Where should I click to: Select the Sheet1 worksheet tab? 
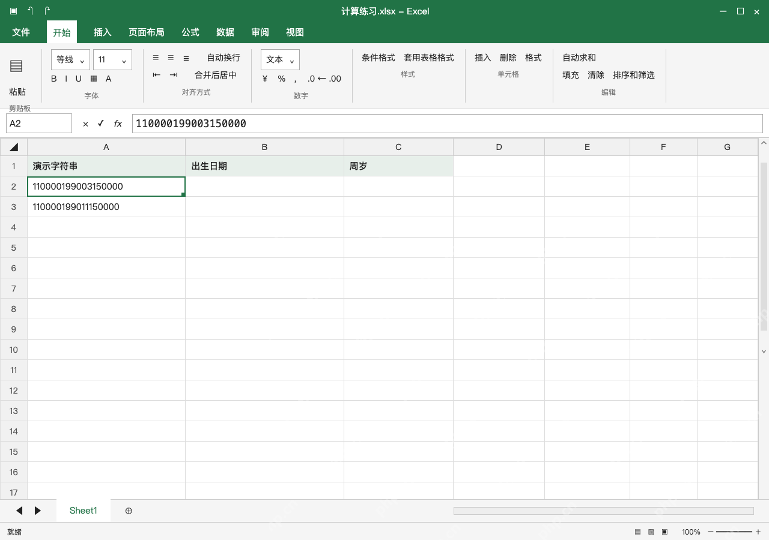tap(84, 511)
